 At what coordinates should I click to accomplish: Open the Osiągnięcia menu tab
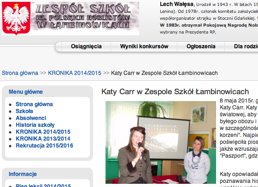86,46
